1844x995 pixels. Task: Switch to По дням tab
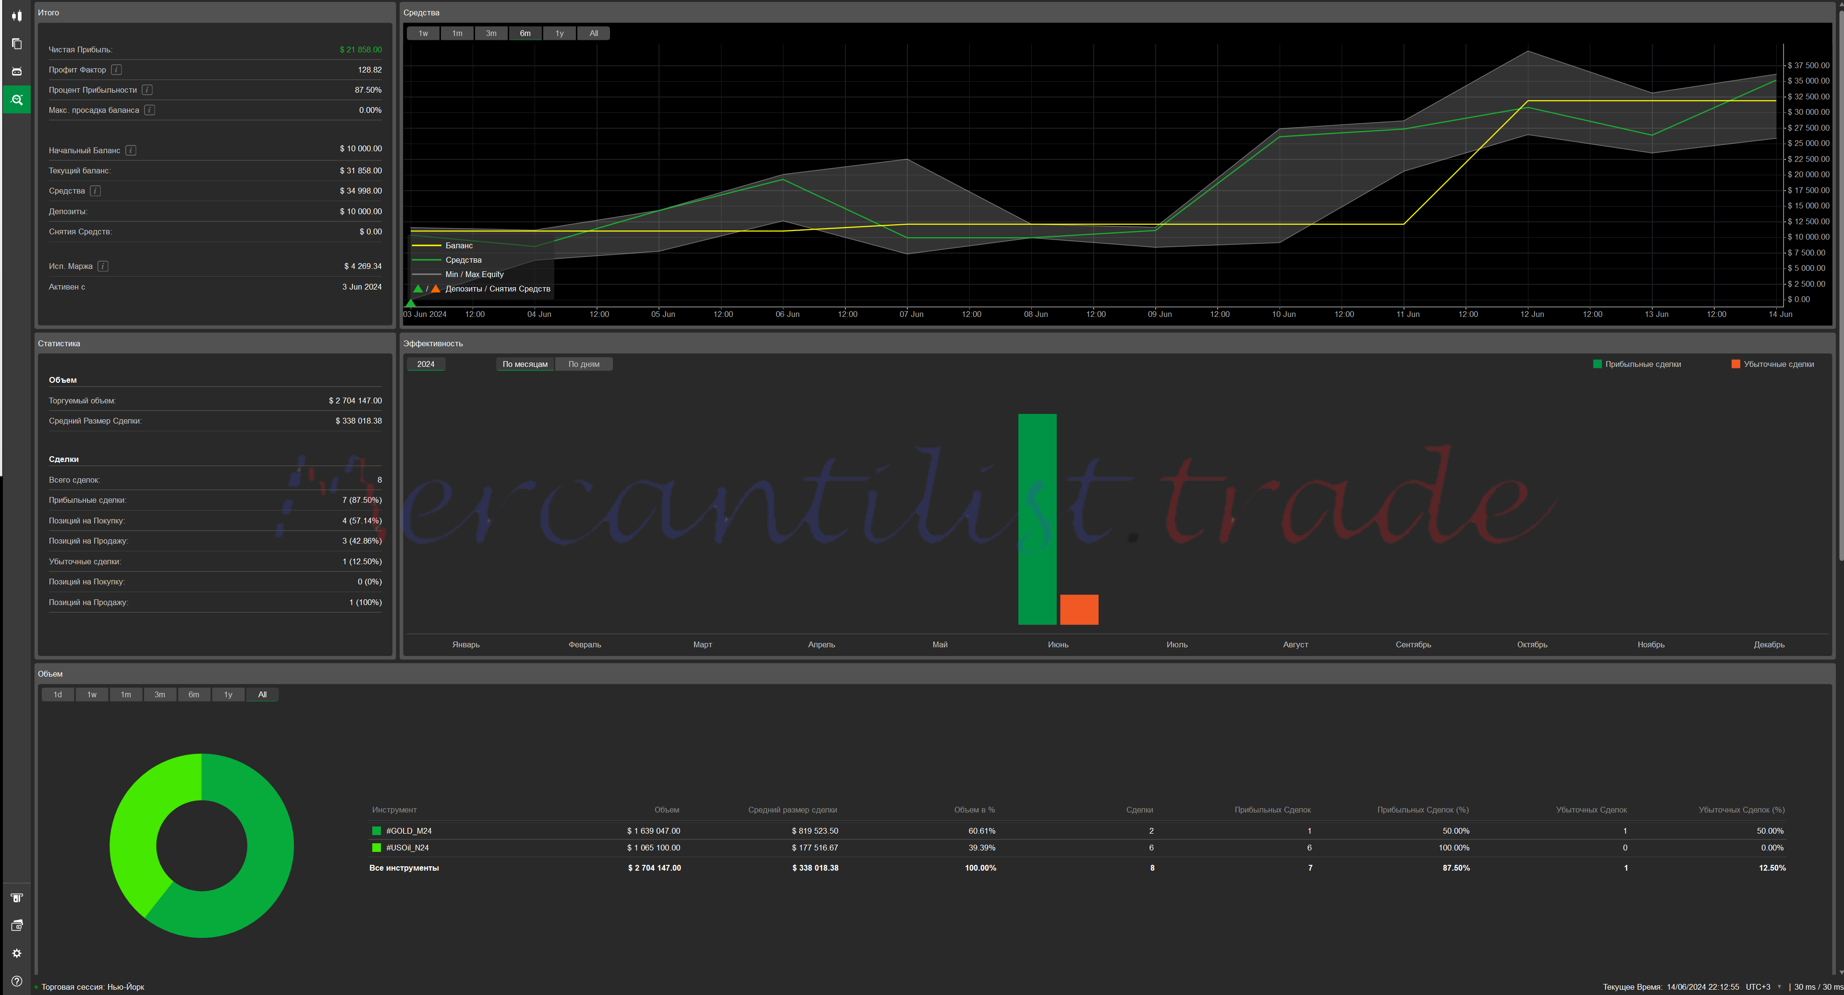click(584, 364)
